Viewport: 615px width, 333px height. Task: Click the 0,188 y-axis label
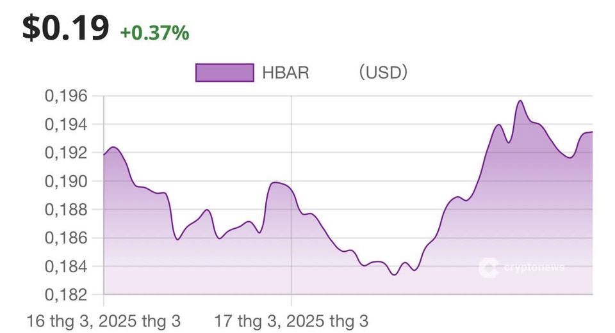pyautogui.click(x=65, y=210)
